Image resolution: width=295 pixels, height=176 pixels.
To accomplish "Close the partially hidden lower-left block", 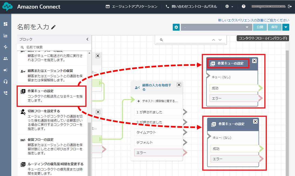I will pos(98,112).
